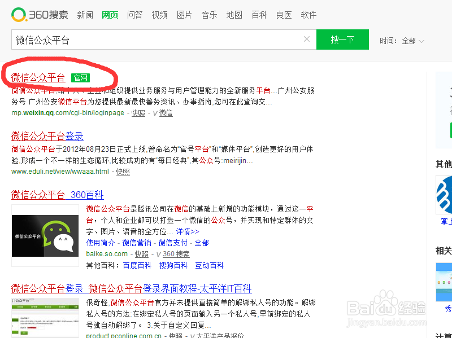This screenshot has height=338, width=452.
Task: Open 快照 for the baike.so.com result
Action: click(142, 254)
